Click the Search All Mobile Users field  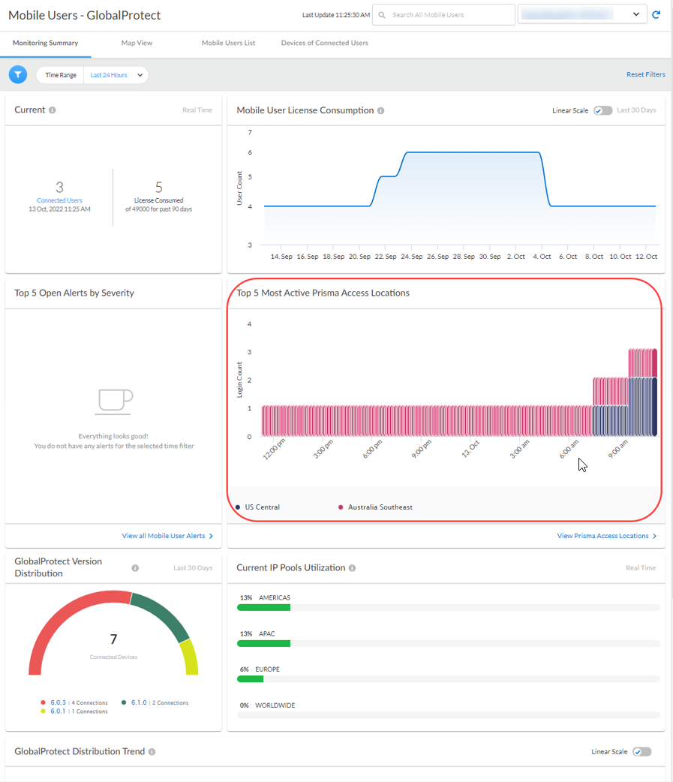(450, 15)
